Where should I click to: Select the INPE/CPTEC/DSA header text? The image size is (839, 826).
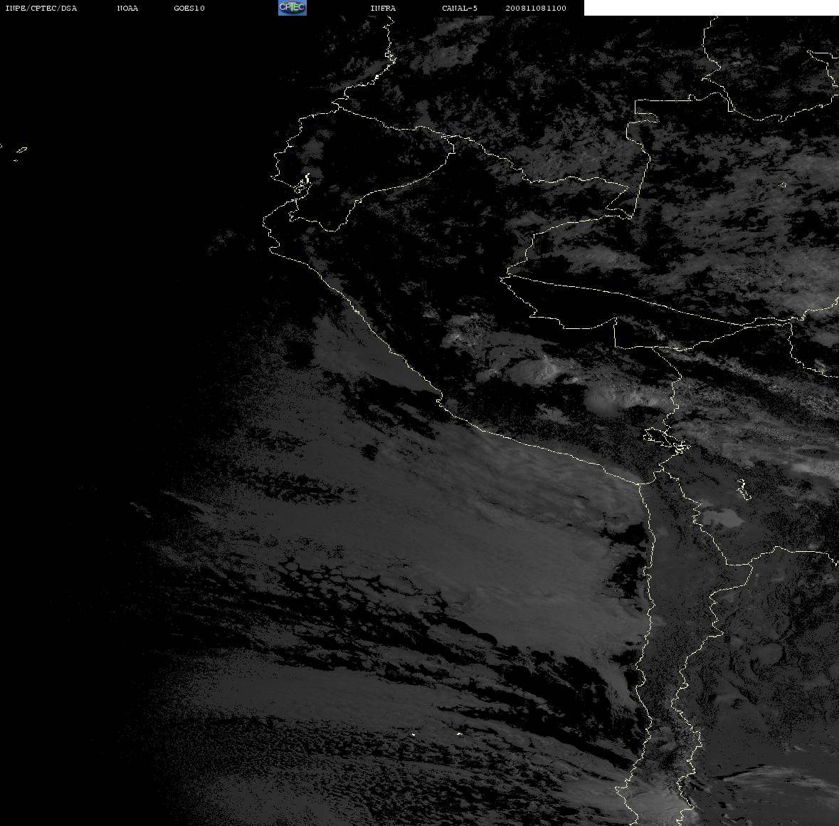[x=41, y=8]
